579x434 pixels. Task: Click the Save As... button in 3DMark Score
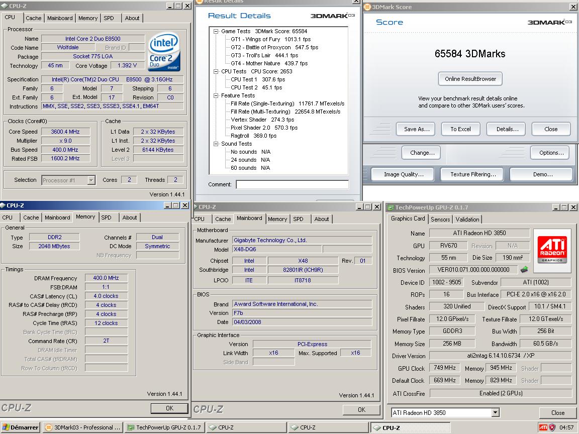click(417, 129)
